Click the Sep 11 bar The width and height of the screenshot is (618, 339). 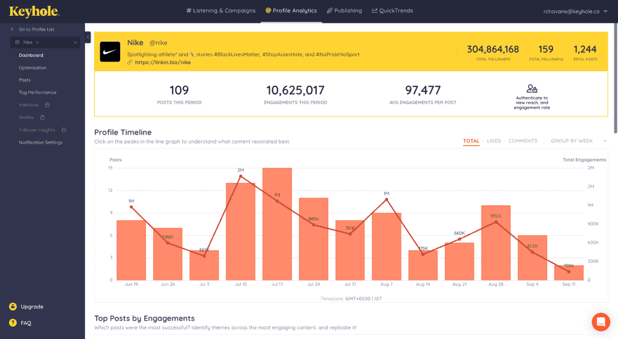569,273
